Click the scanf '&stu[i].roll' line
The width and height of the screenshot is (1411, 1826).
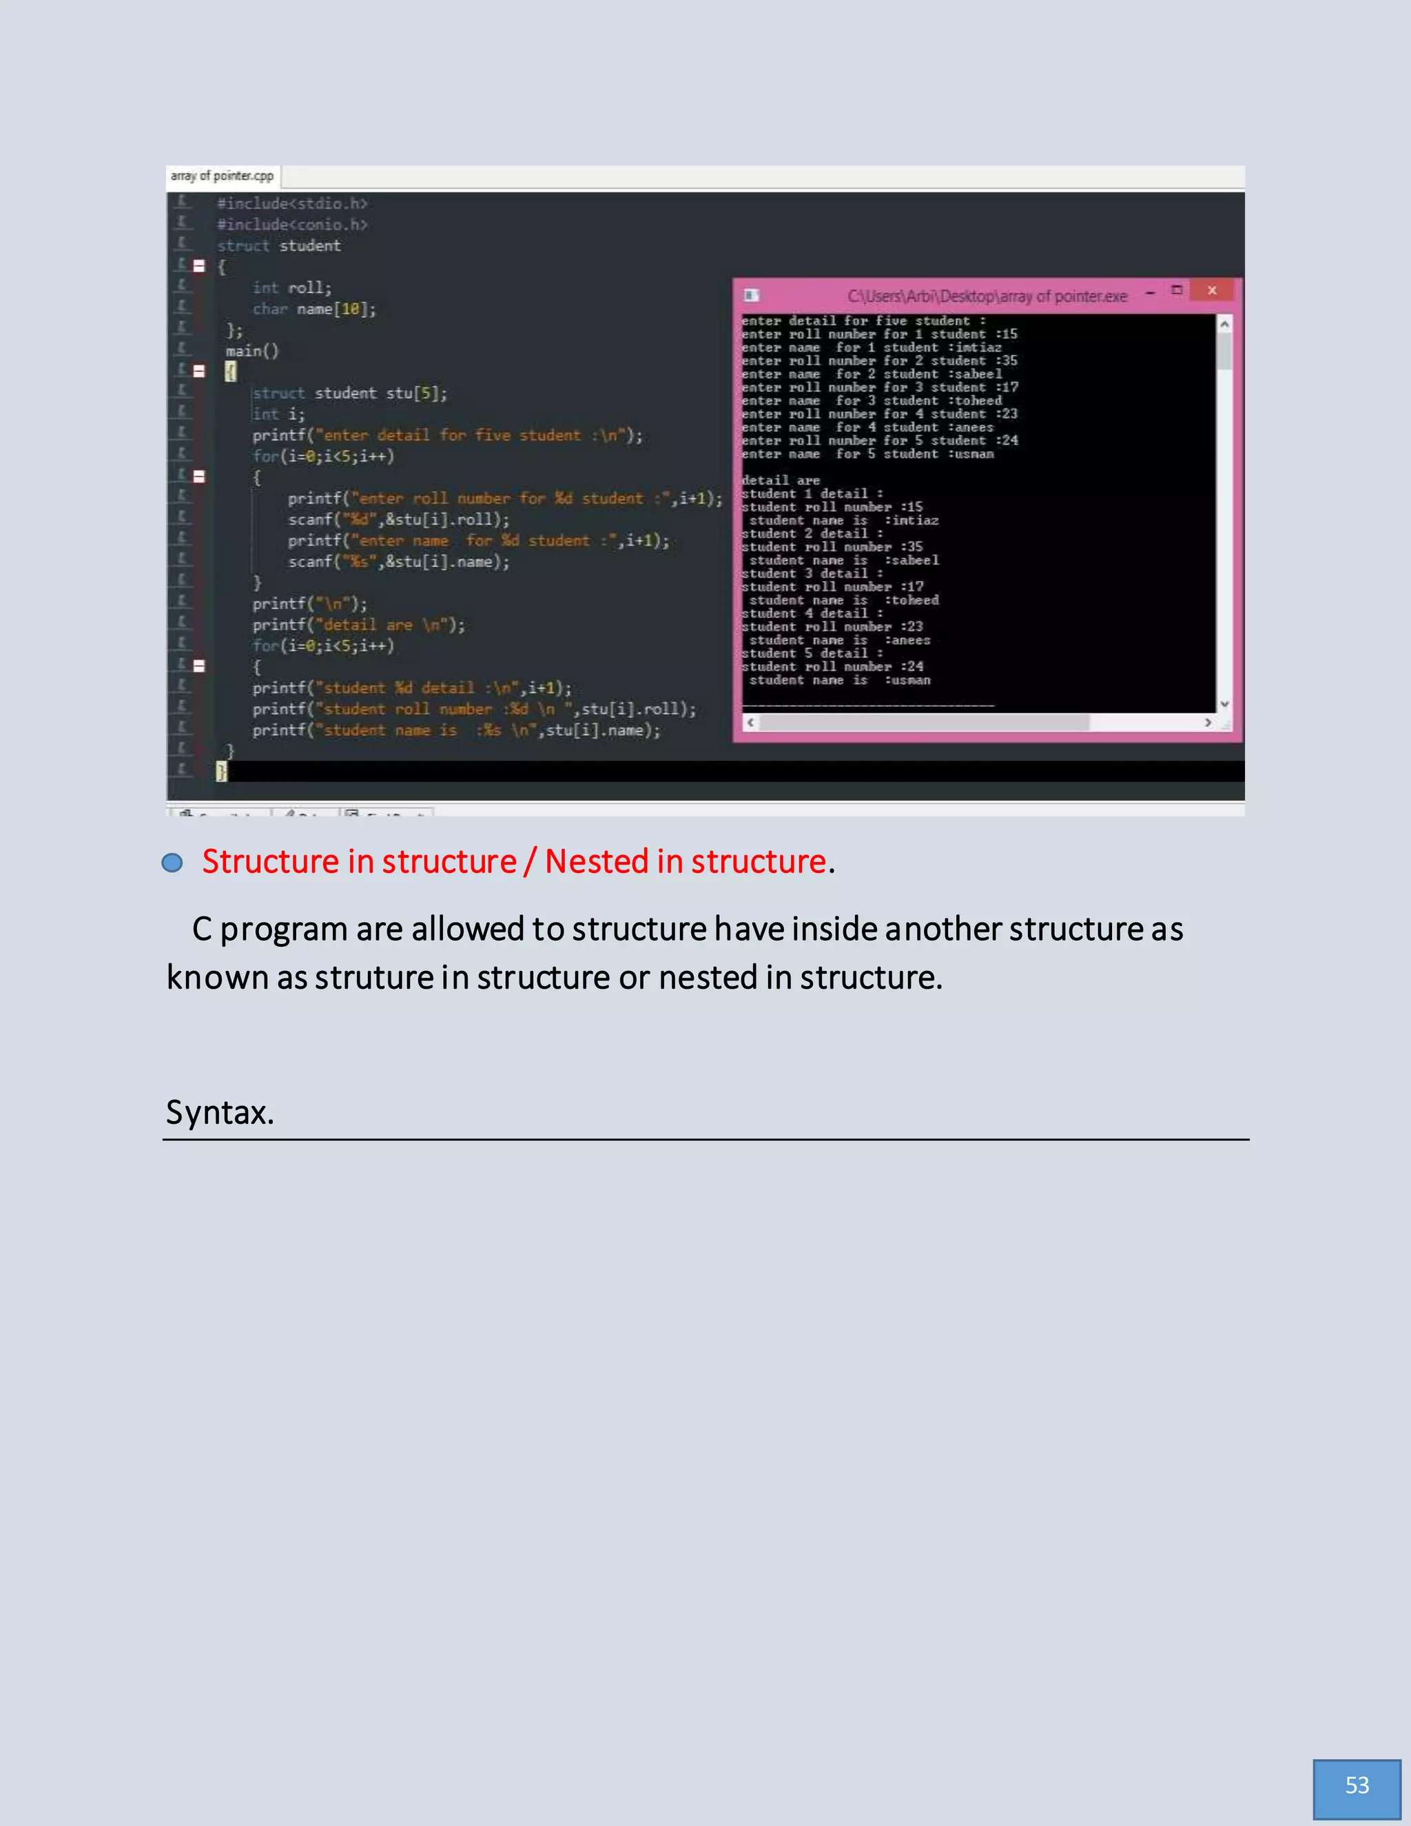[399, 520]
